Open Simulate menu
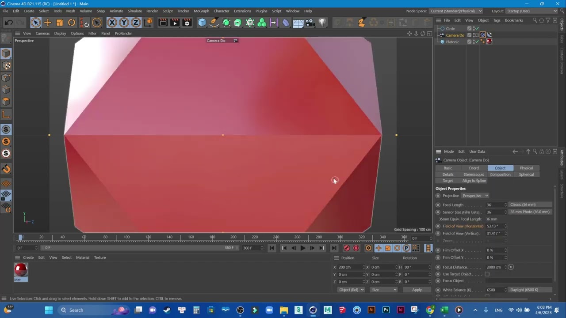 coord(135,11)
